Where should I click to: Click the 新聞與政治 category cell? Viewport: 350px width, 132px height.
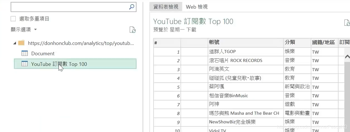pos(297,87)
